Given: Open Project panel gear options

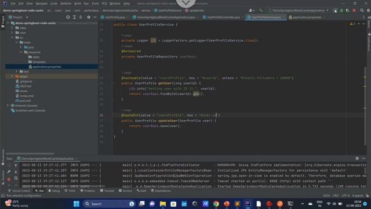Looking at the screenshot, I should 89,17.
